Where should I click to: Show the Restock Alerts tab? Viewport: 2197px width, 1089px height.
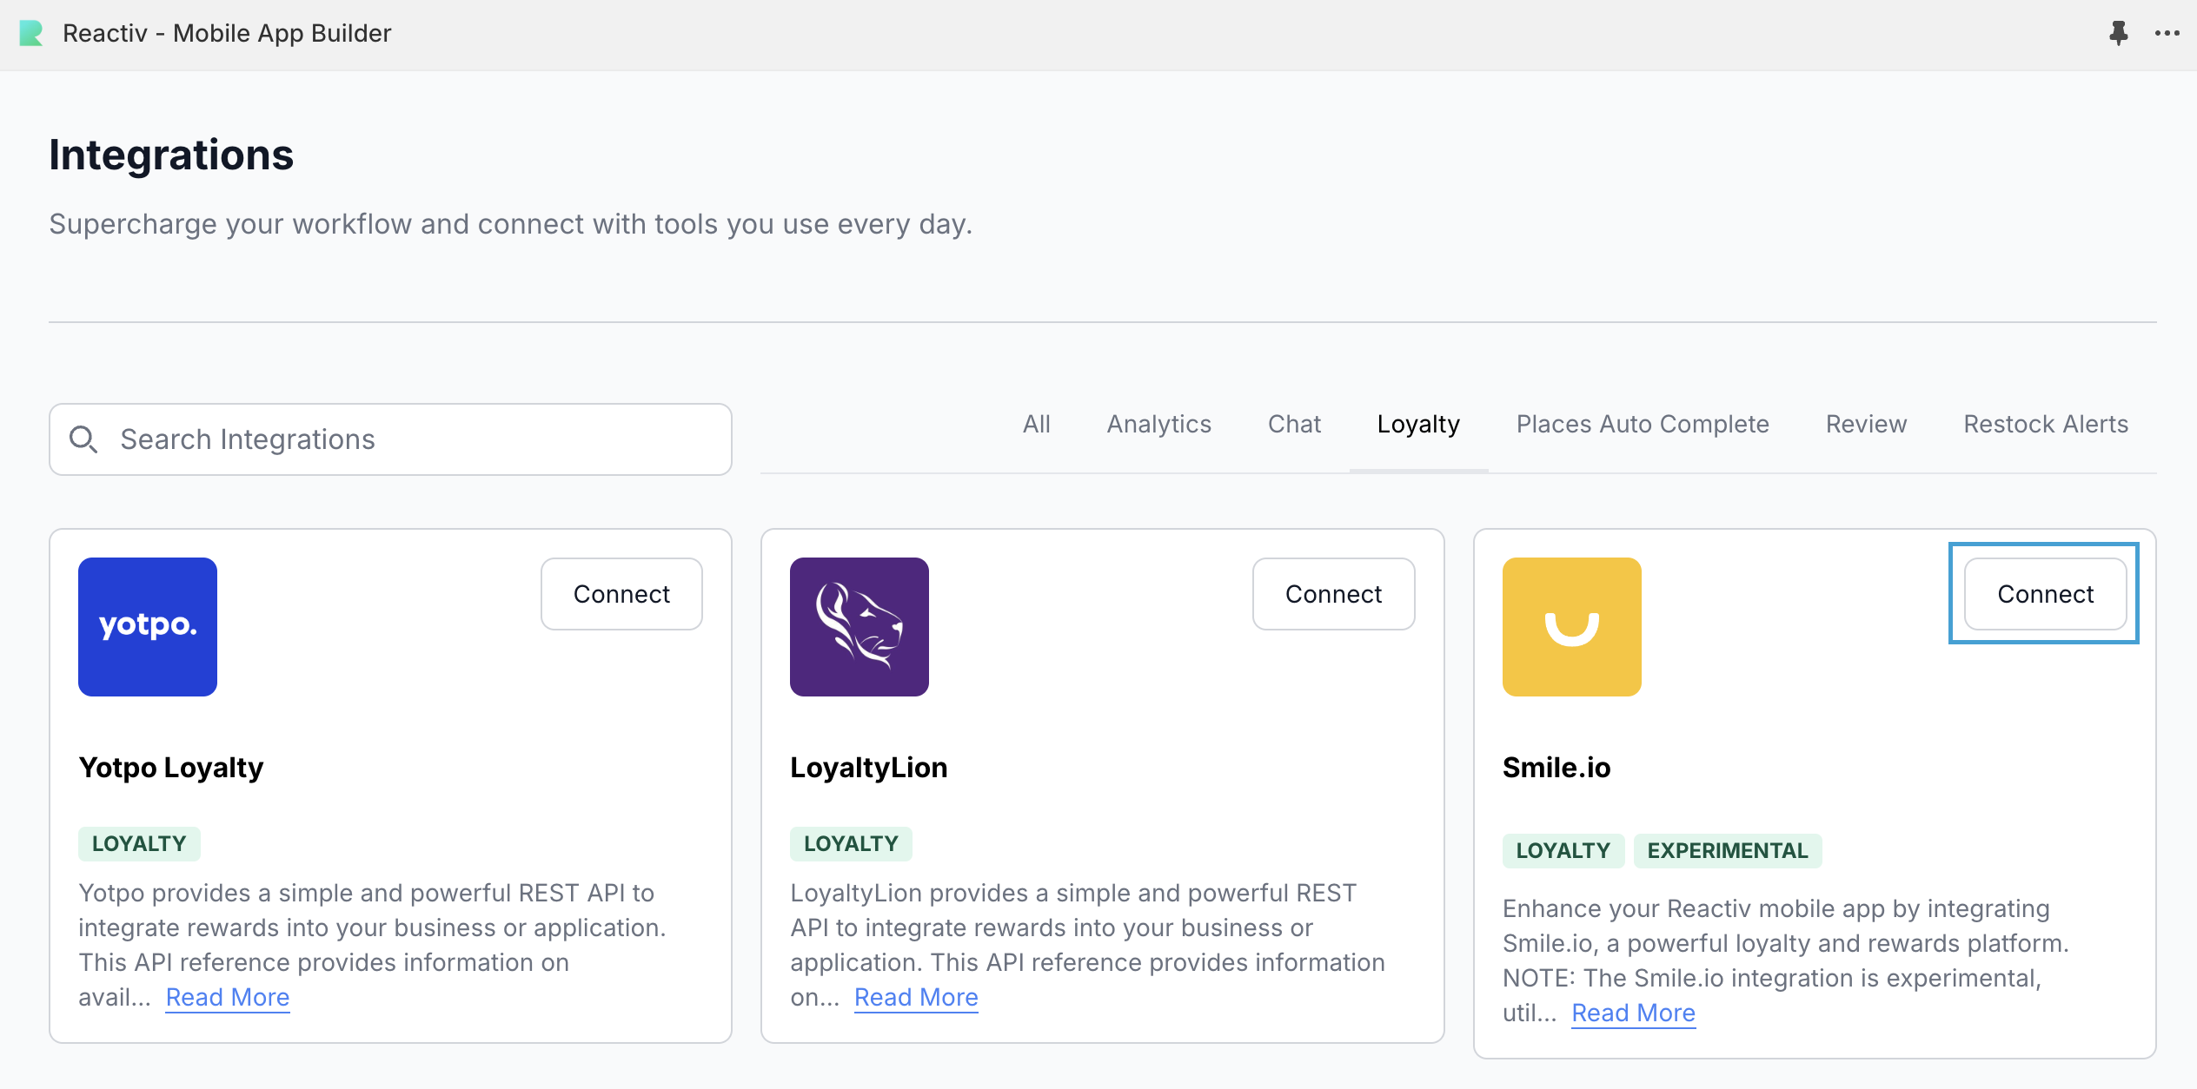[x=2046, y=425]
